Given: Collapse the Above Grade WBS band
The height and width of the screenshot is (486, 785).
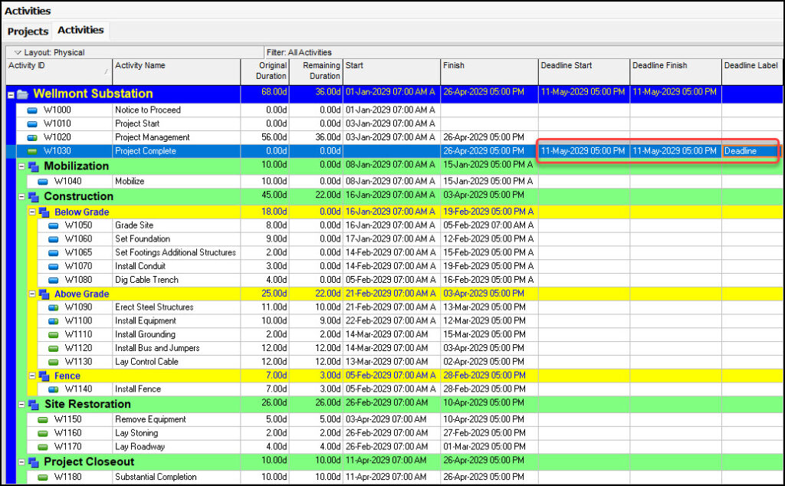Looking at the screenshot, I should point(32,294).
